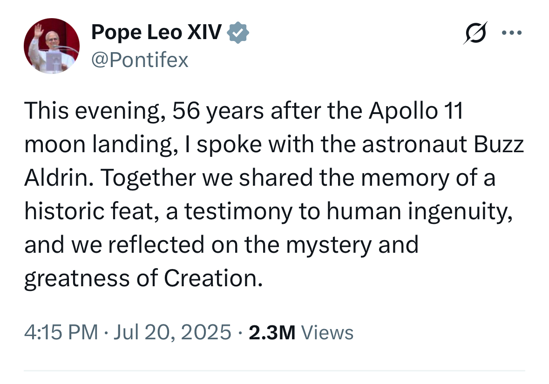549x384 pixels.
Task: Open the @Pontifex handle link
Action: 140,60
